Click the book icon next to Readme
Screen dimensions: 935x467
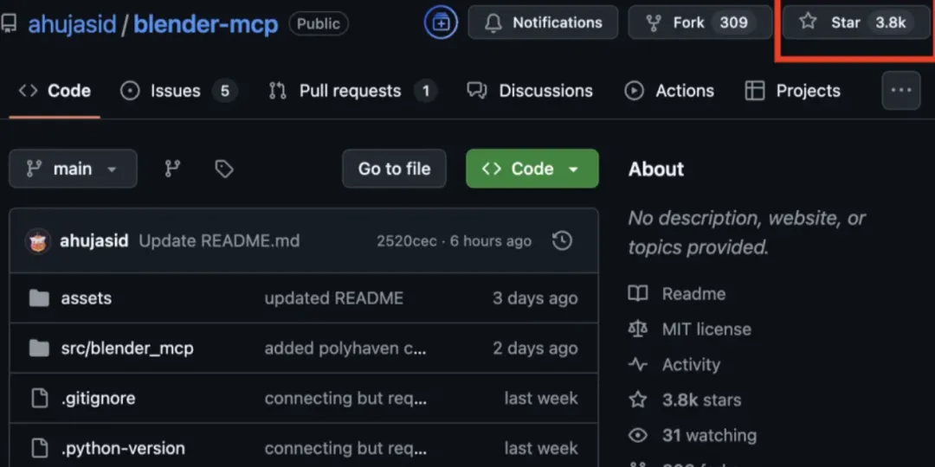pyautogui.click(x=638, y=294)
